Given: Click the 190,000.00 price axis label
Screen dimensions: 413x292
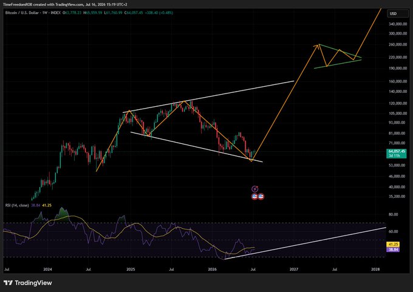Looking at the screenshot, I should (x=398, y=68).
